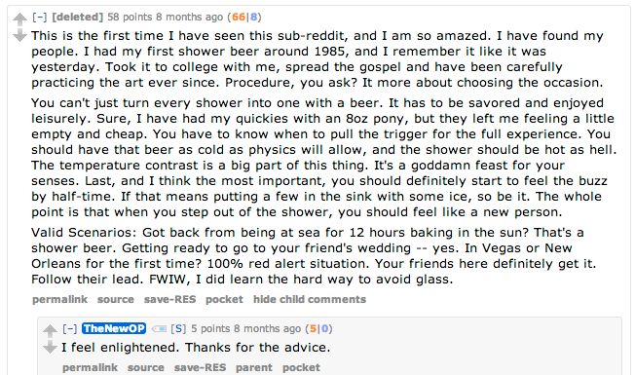Save top comment with save-RES
635x375 pixels.
click(x=170, y=299)
